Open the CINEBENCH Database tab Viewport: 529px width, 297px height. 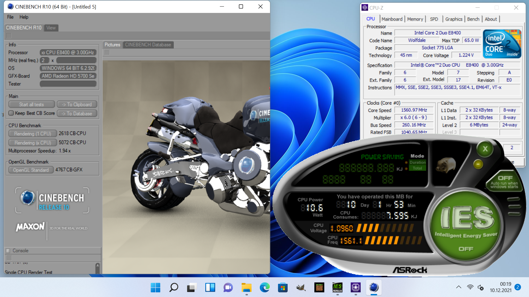[148, 45]
